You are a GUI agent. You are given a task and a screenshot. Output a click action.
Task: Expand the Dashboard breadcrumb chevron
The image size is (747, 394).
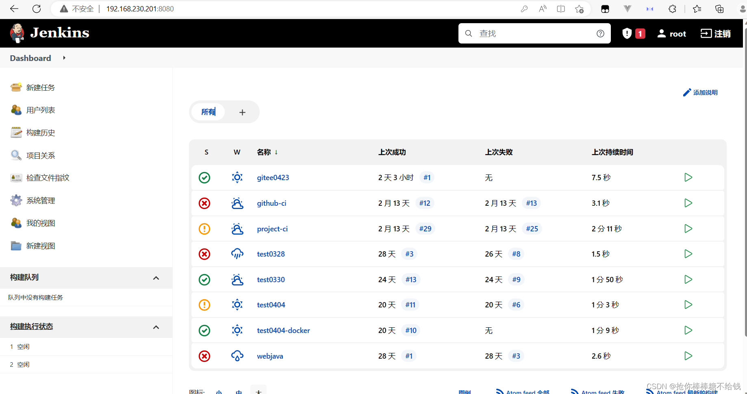click(x=64, y=58)
